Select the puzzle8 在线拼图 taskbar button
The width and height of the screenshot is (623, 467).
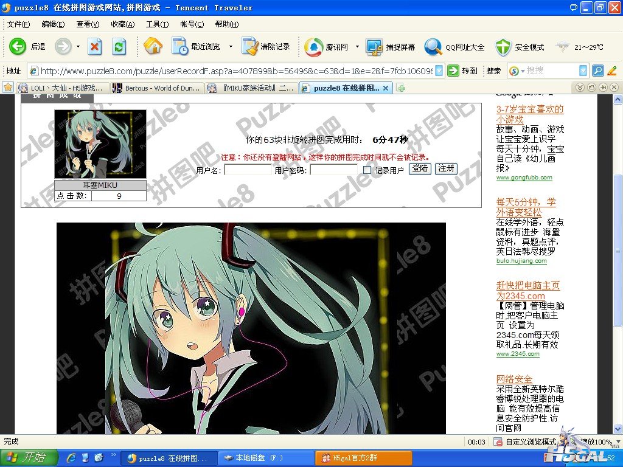(x=169, y=458)
